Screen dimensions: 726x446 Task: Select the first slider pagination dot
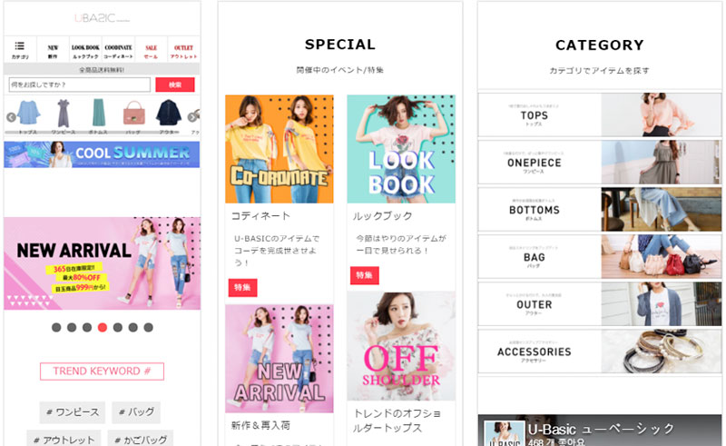(x=56, y=327)
